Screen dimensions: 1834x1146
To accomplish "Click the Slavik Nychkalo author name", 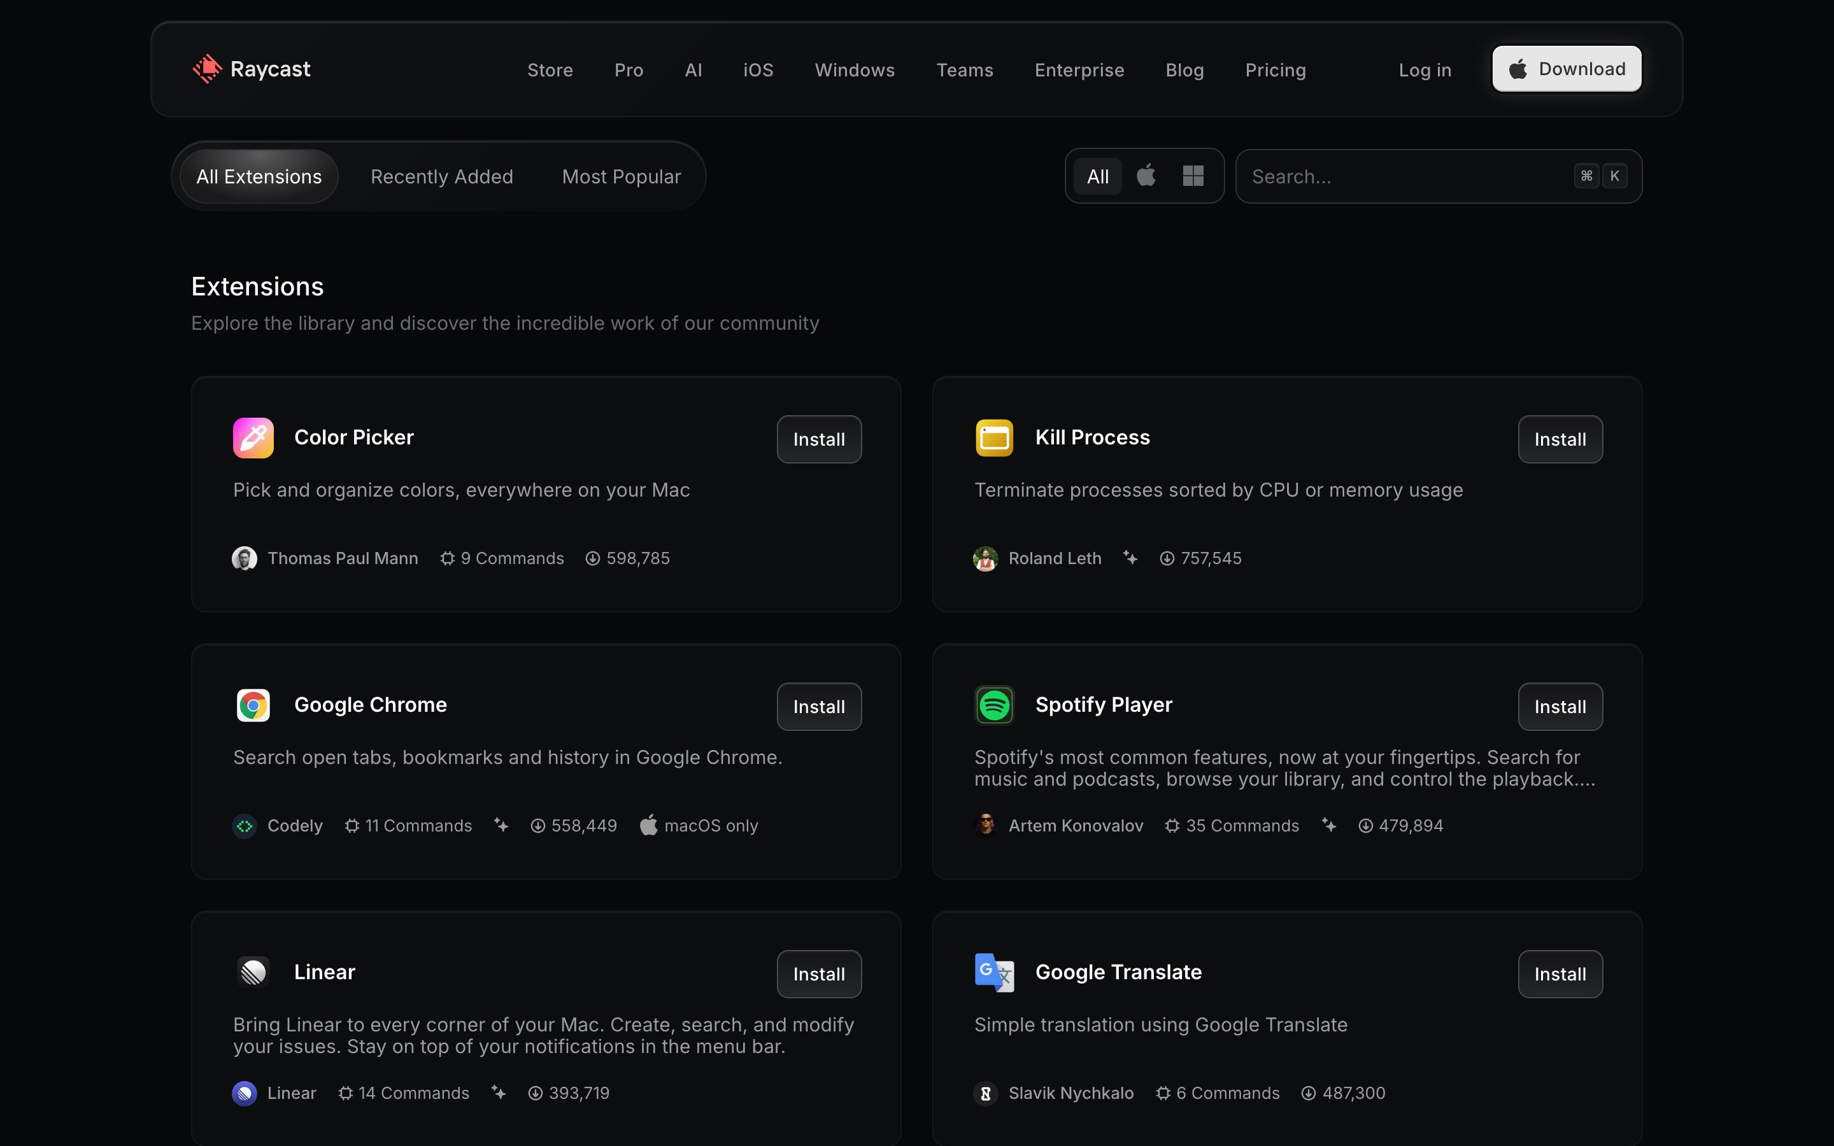I will tap(1071, 1094).
